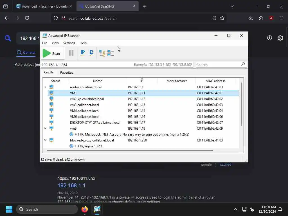This screenshot has height=216, width=288.
Task: Click computer icon of DESKTOP-3TV15P7 row
Action: [x=51, y=122]
